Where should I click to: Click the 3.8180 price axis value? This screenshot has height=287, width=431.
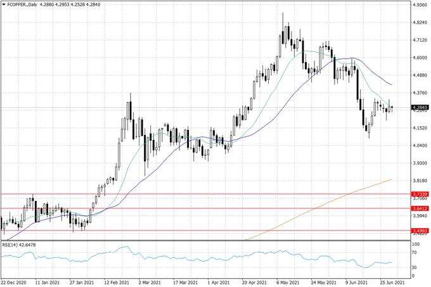coord(420,181)
